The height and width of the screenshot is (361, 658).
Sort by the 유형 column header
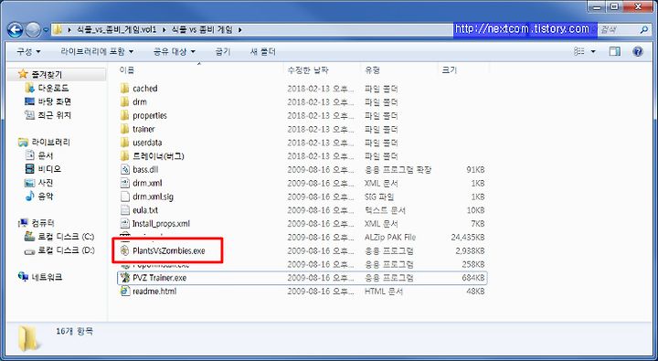(x=372, y=70)
